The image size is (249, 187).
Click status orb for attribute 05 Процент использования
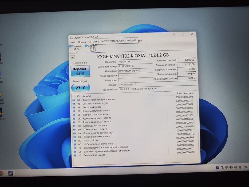(x=74, y=115)
